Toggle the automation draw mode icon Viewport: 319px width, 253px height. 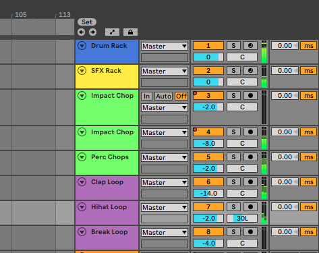click(112, 32)
